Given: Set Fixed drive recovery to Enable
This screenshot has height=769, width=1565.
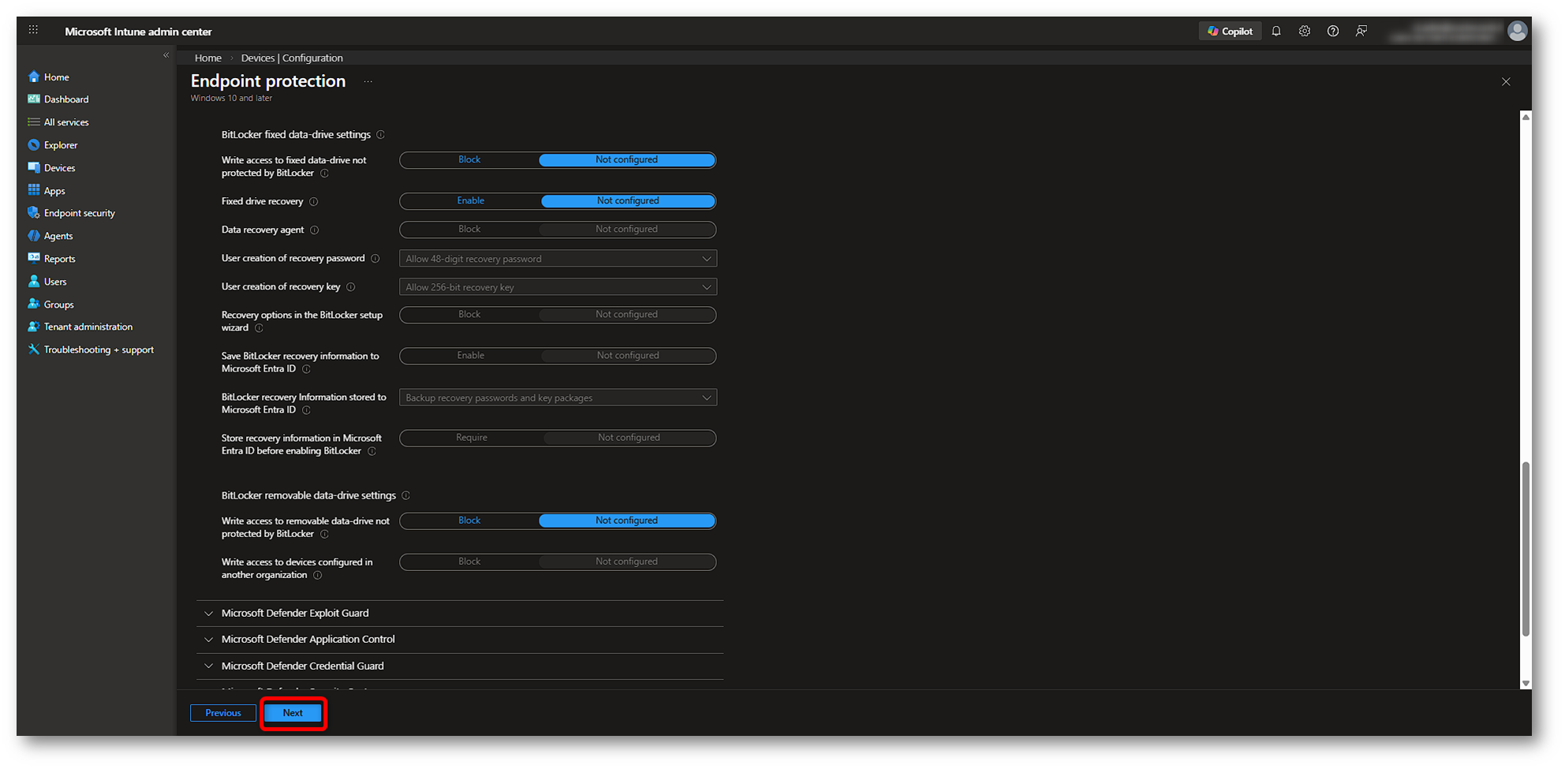Looking at the screenshot, I should click(x=471, y=201).
